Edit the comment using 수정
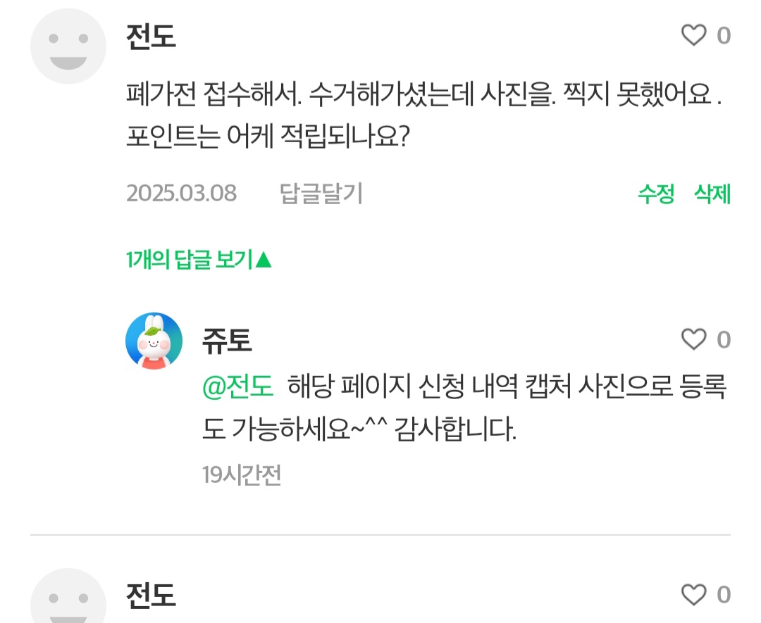Viewport: 761px width, 623px height. point(656,194)
